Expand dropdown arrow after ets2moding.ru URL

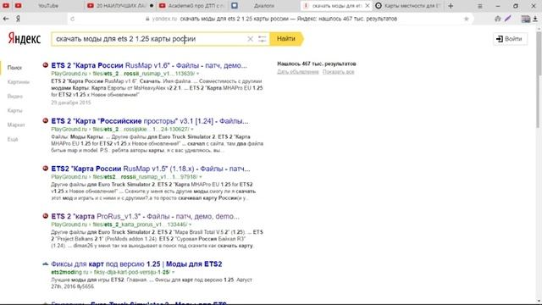coord(173,273)
